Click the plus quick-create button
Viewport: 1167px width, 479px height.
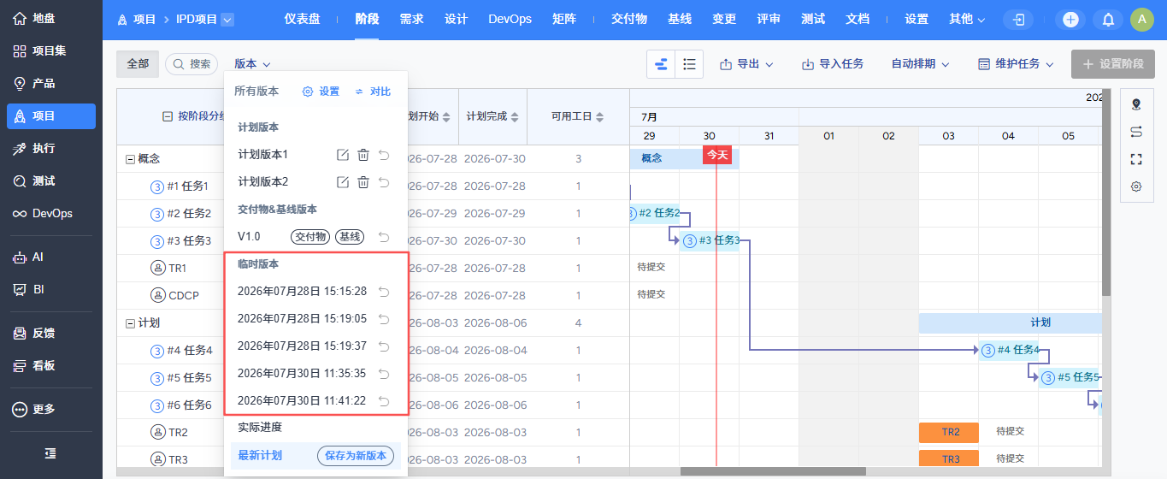click(x=1071, y=20)
